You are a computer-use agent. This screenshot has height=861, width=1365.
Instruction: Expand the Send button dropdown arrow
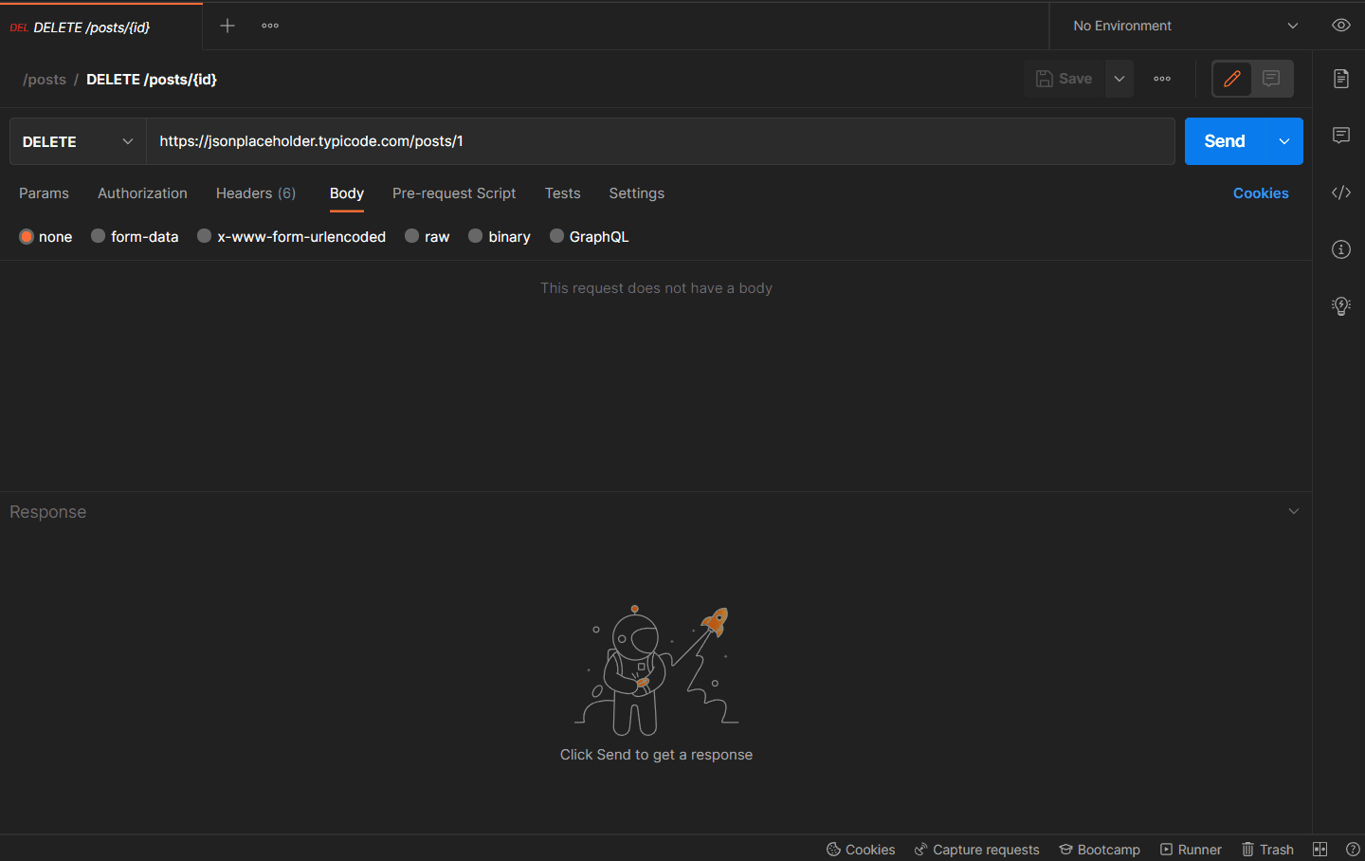(x=1284, y=141)
